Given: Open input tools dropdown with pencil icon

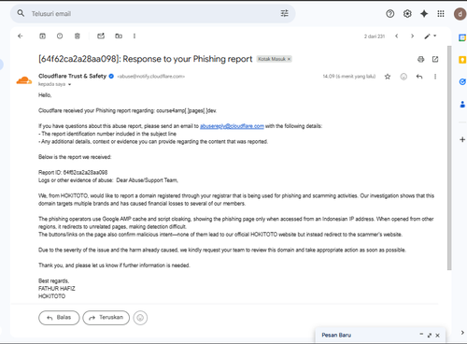Looking at the screenshot, I should pos(431,36).
